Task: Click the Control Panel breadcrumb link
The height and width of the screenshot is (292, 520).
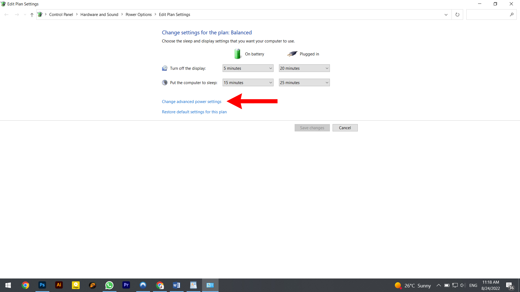Action: (x=61, y=14)
